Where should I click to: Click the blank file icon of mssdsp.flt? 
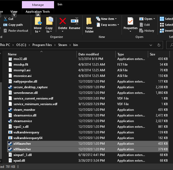coord(10,65)
